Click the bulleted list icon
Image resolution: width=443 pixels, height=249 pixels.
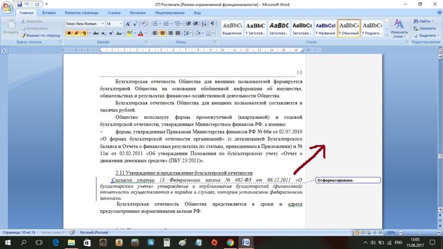click(155, 24)
